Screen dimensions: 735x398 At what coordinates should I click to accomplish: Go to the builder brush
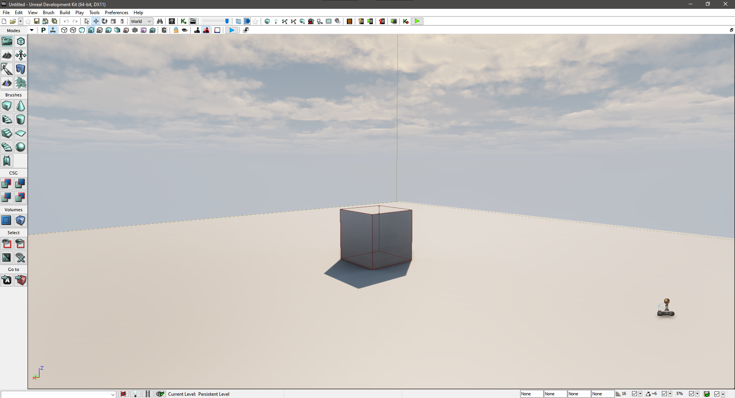click(x=21, y=280)
